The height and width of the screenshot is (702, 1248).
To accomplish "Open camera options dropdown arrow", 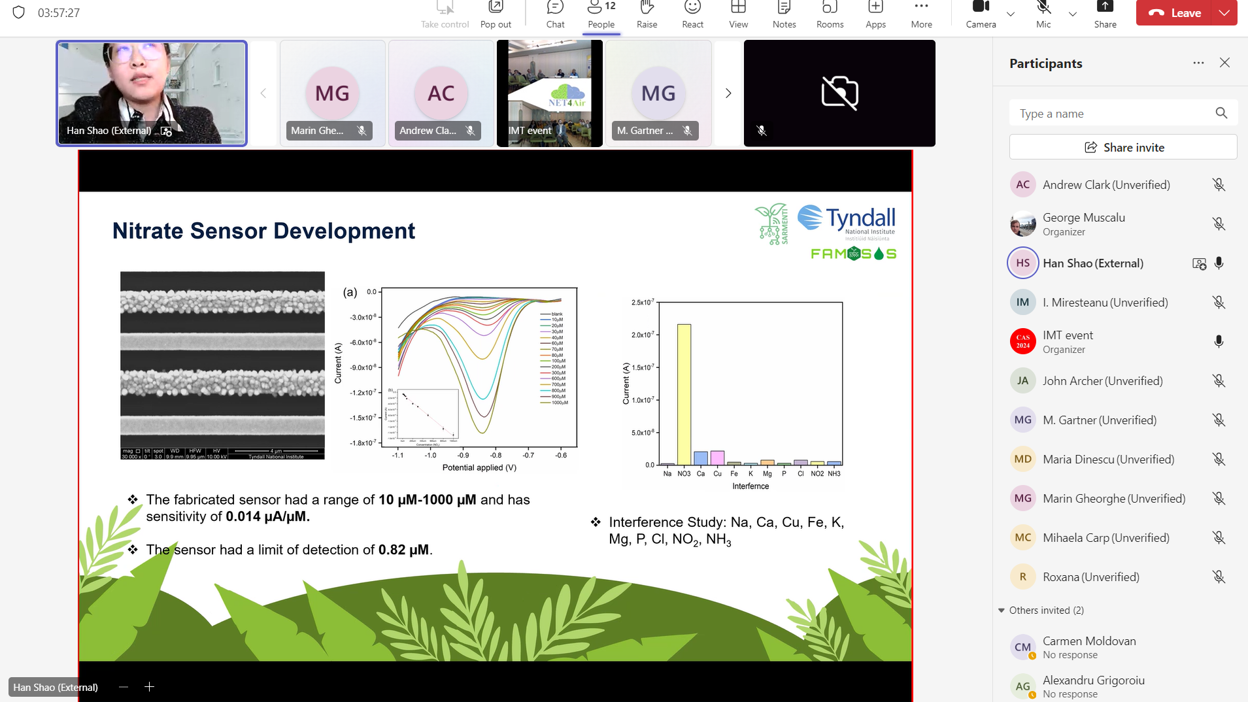I will click(1011, 14).
